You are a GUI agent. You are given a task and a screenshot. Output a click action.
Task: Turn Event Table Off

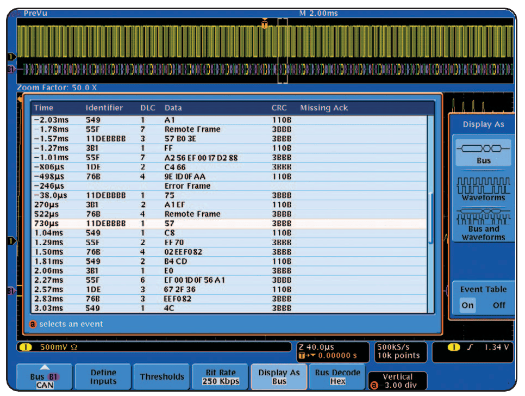tap(498, 305)
